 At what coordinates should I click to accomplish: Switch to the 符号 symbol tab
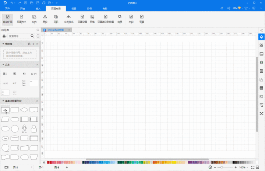89,8
